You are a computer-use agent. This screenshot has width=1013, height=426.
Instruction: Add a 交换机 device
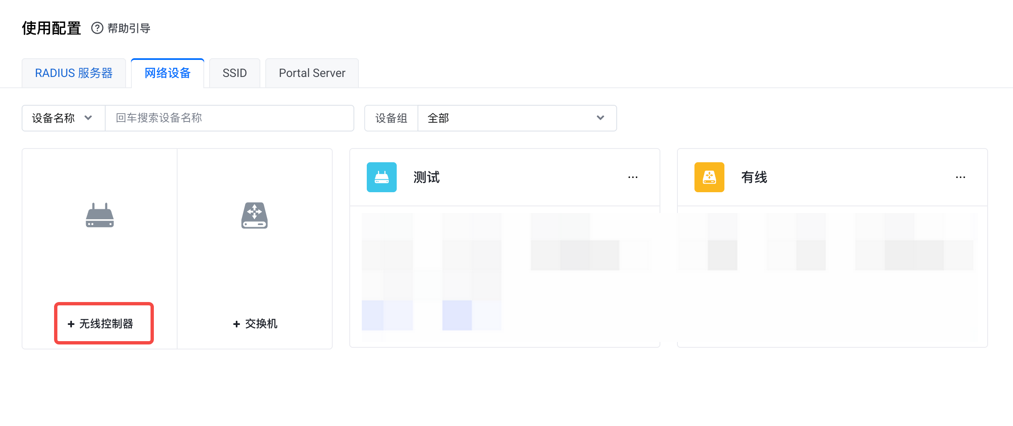click(255, 324)
